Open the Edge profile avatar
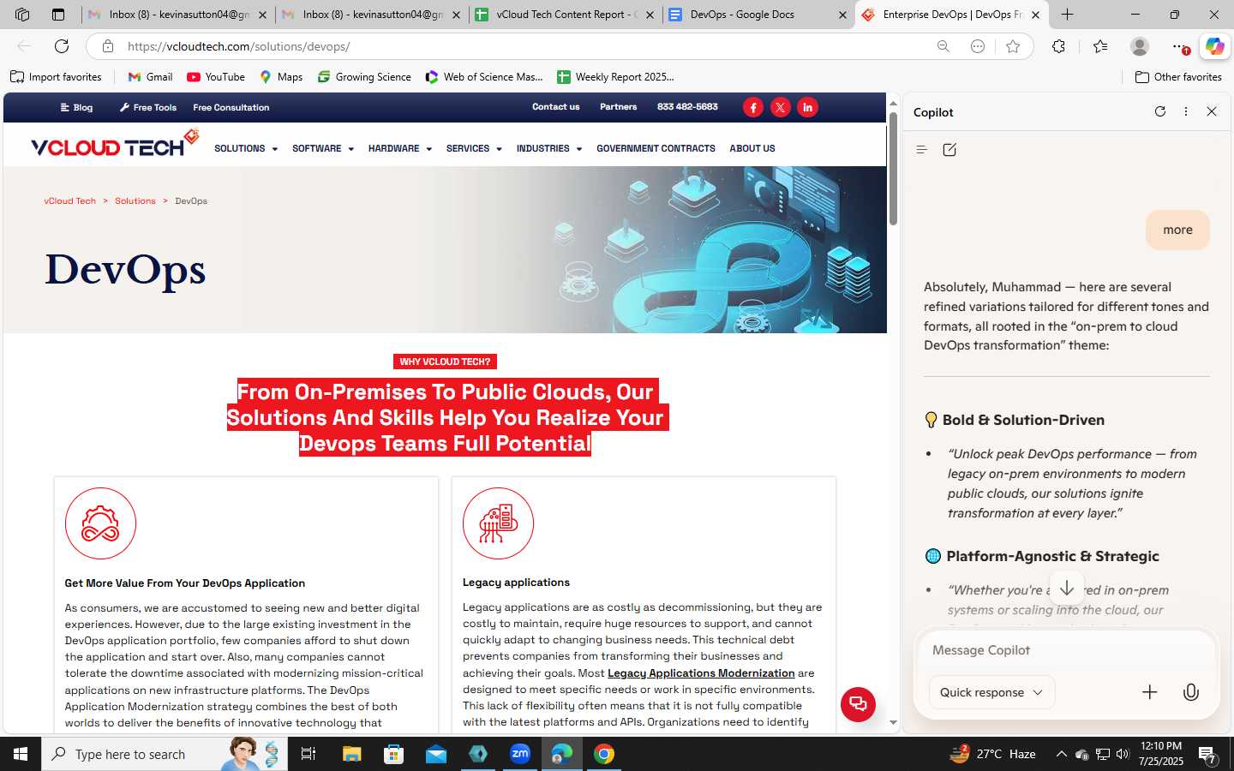 pyautogui.click(x=1140, y=46)
